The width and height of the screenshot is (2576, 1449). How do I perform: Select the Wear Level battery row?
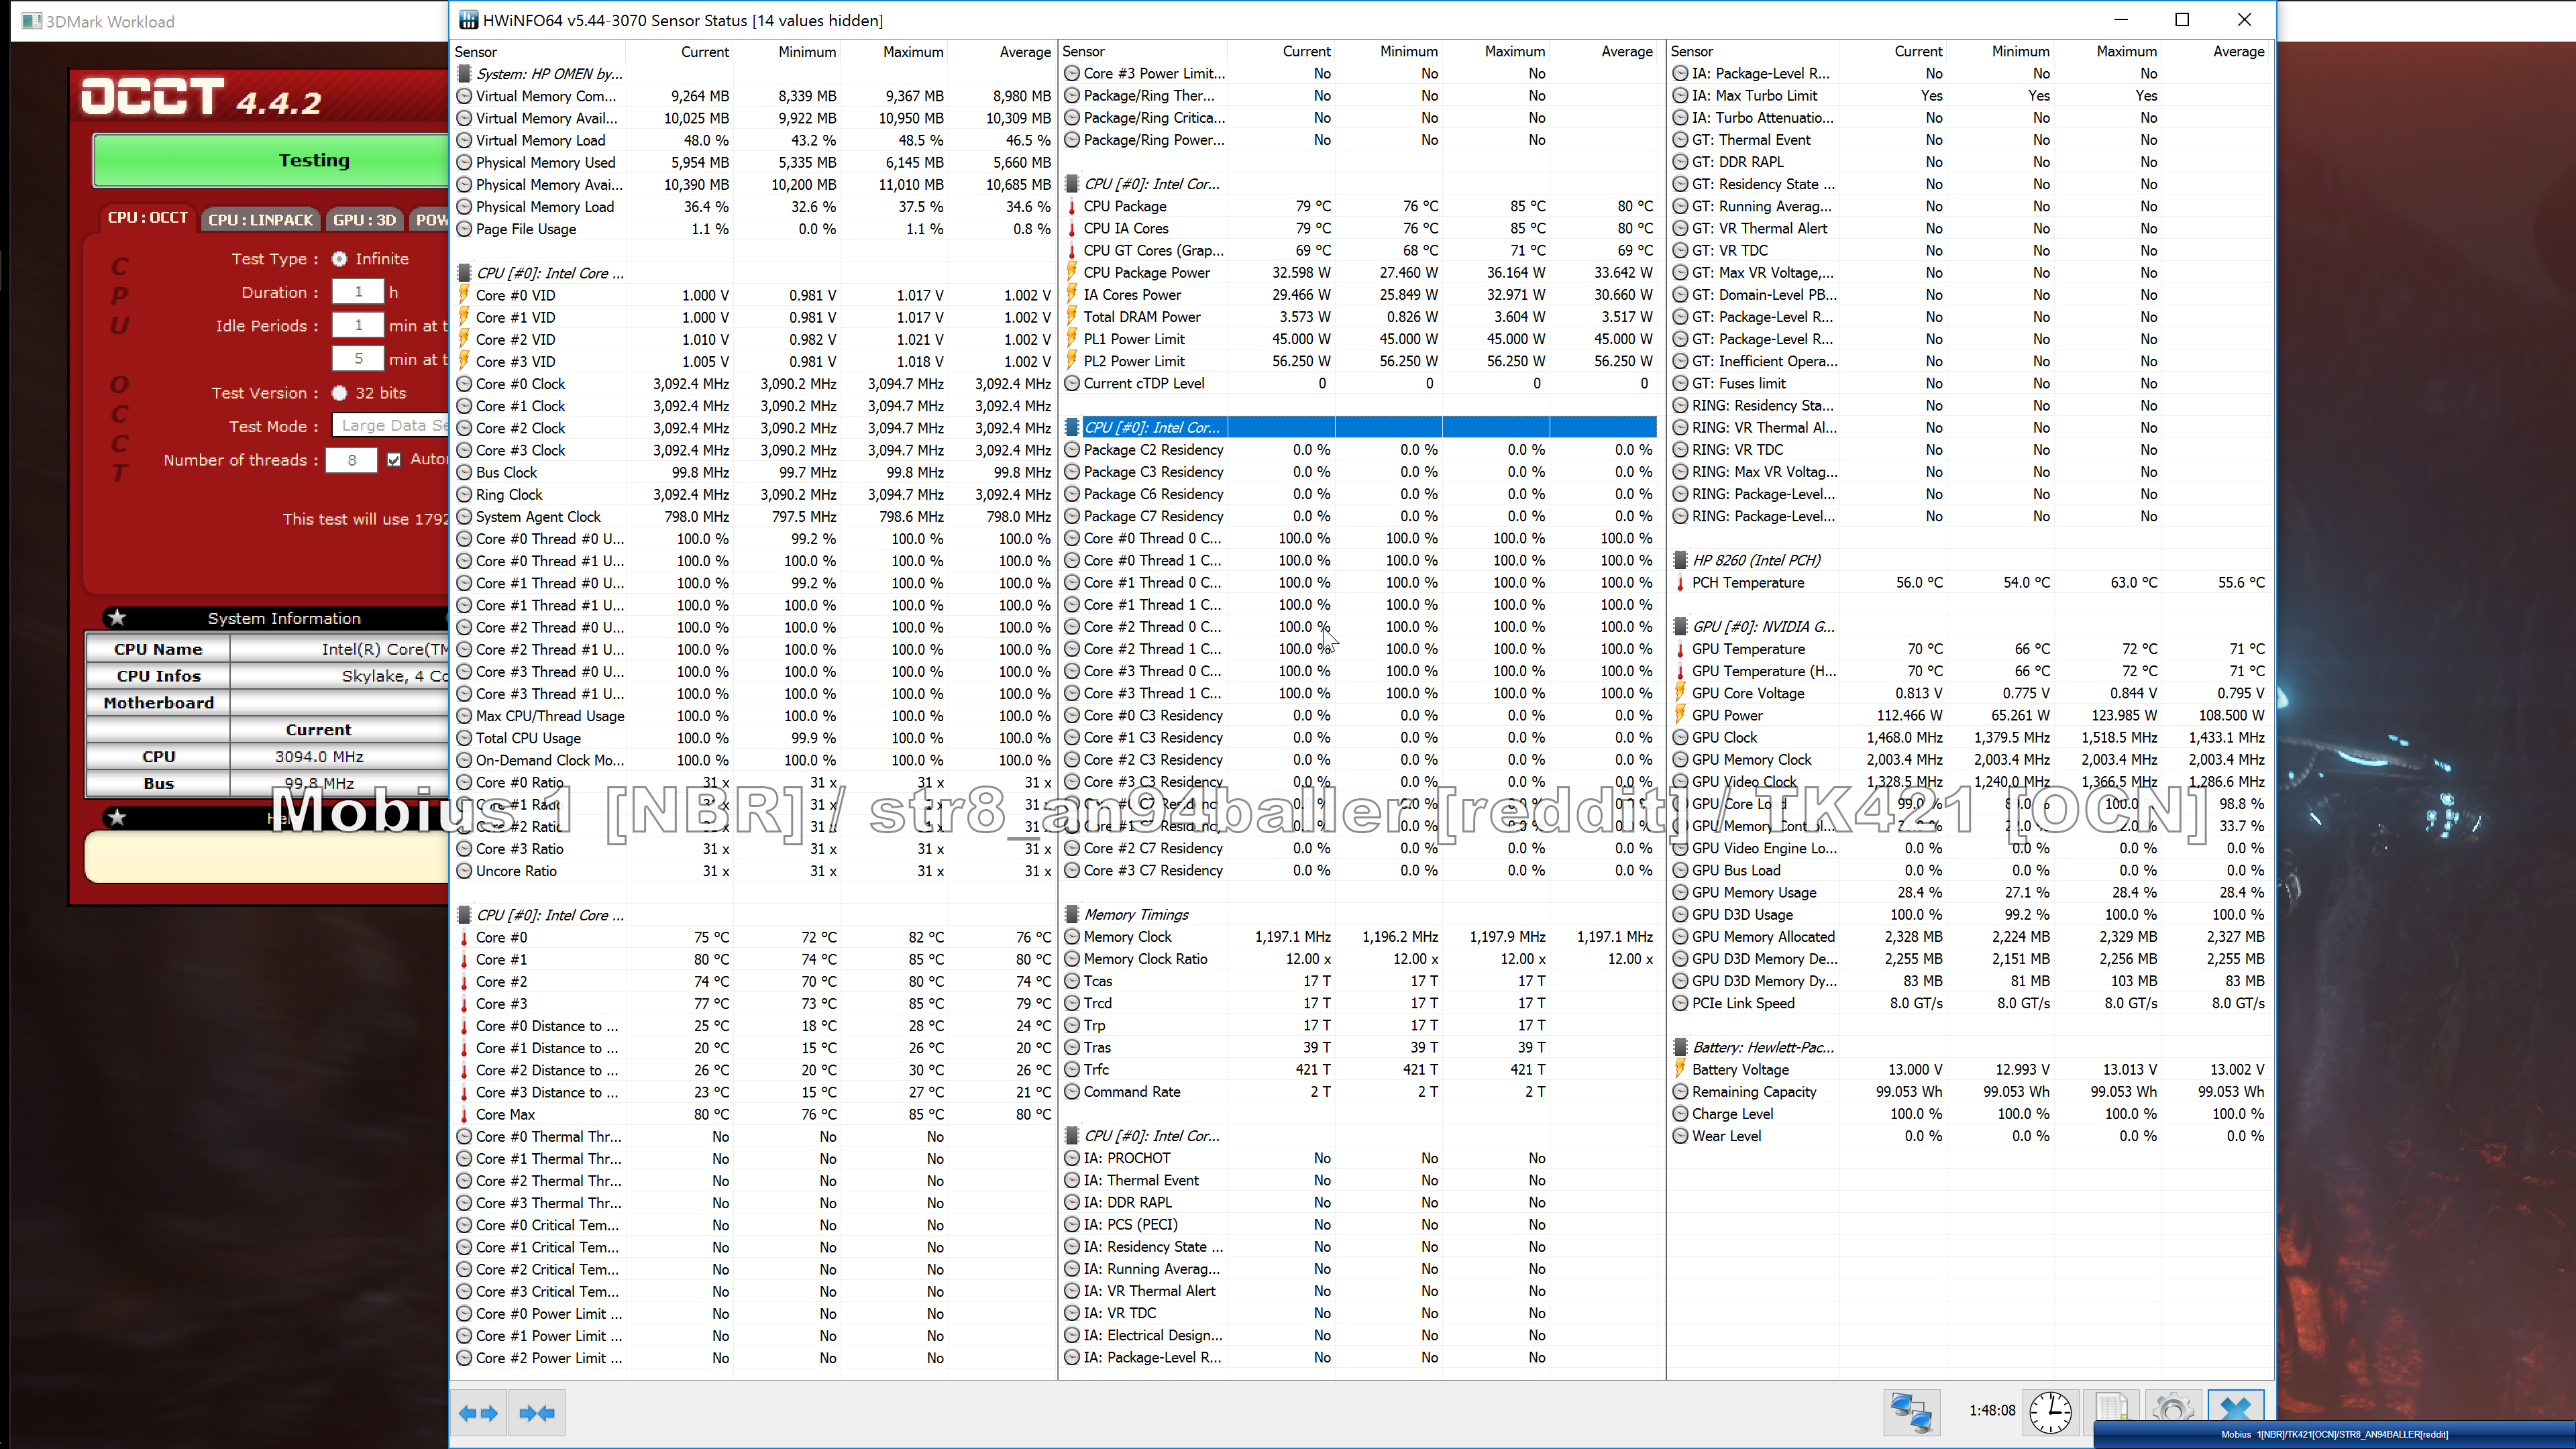point(1970,1136)
